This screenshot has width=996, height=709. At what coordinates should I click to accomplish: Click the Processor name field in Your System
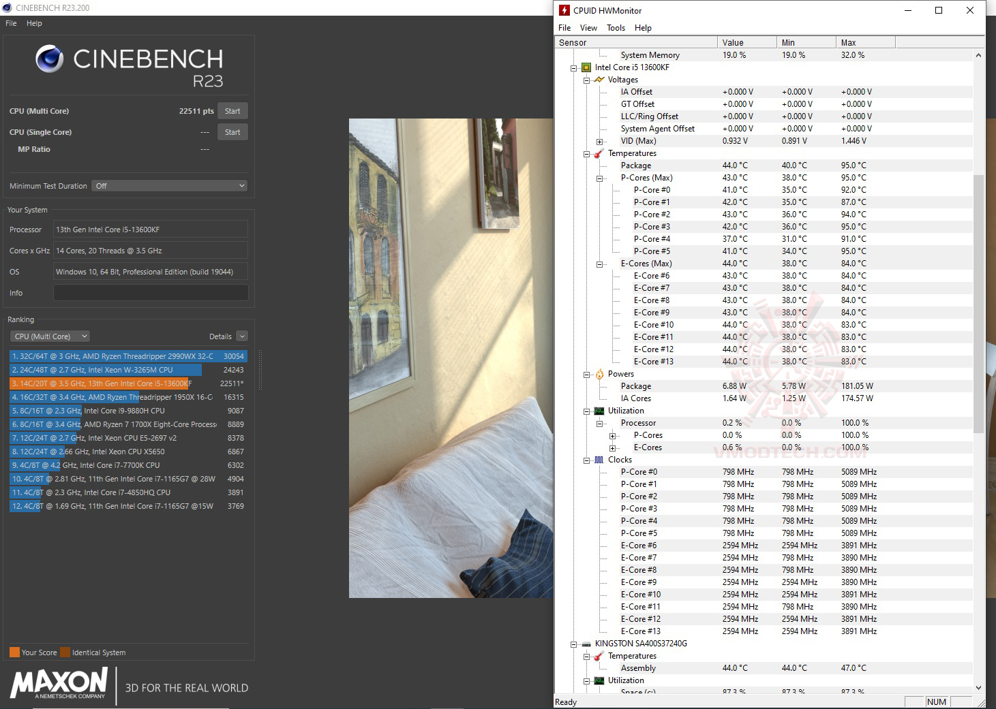(151, 230)
